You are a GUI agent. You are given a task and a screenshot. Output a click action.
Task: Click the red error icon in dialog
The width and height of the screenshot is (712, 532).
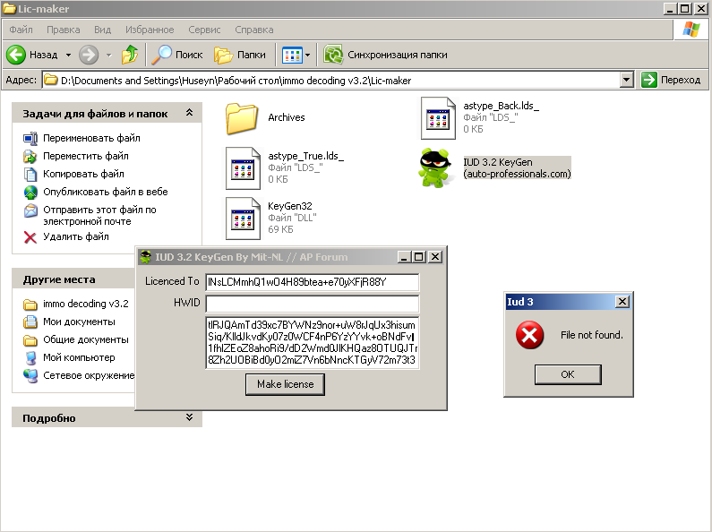[x=529, y=335]
